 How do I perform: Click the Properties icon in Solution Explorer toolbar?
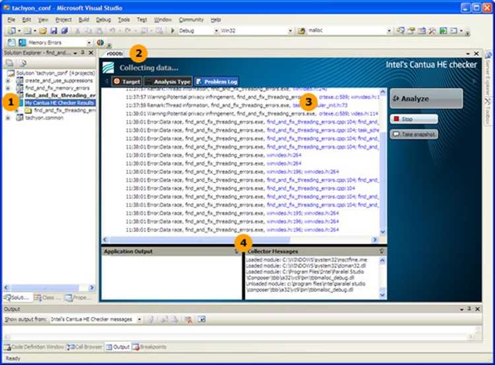click(10, 63)
